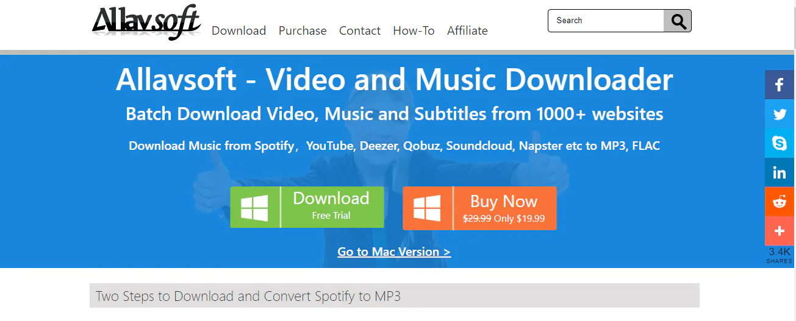Open the How-To menu item
Image resolution: width=796 pixels, height=321 pixels.
(414, 30)
